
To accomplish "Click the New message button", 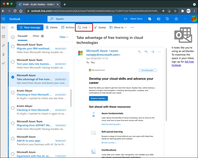I will coord(30,28).
